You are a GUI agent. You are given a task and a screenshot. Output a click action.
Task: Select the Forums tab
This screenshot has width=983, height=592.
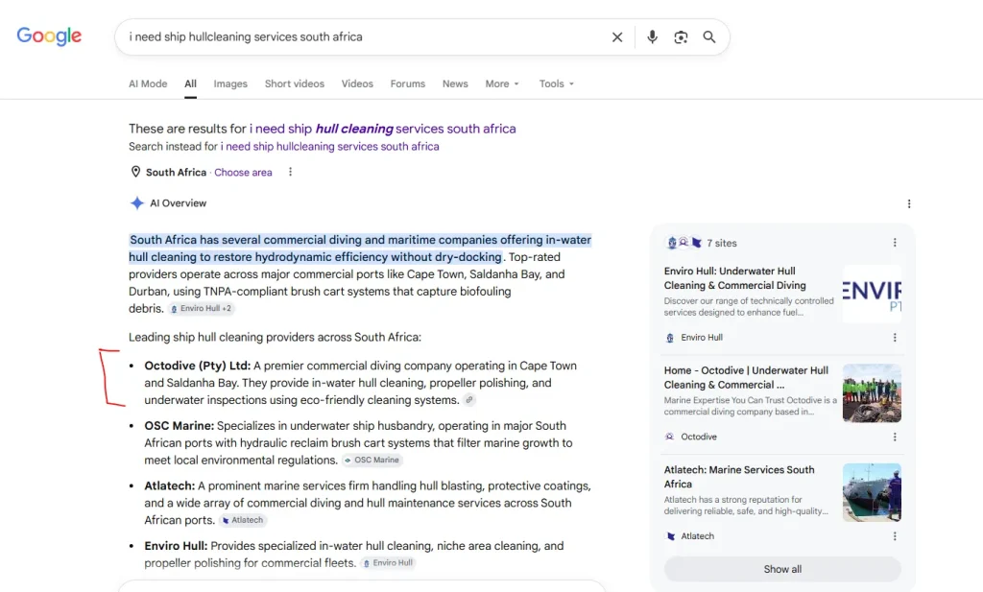tap(407, 83)
